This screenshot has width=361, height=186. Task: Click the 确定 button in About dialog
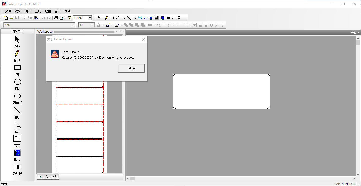131,68
